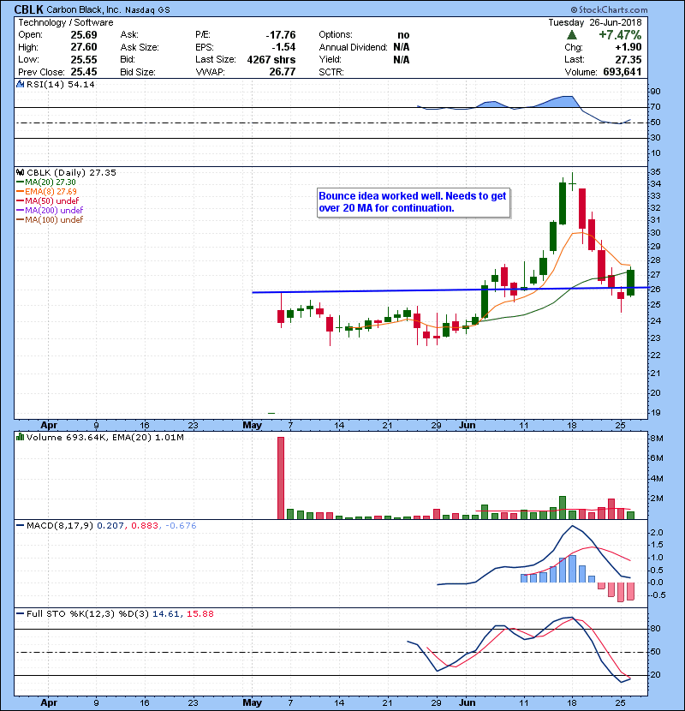Click the High value 27.60
Screen dimensions: 685x711
click(84, 47)
